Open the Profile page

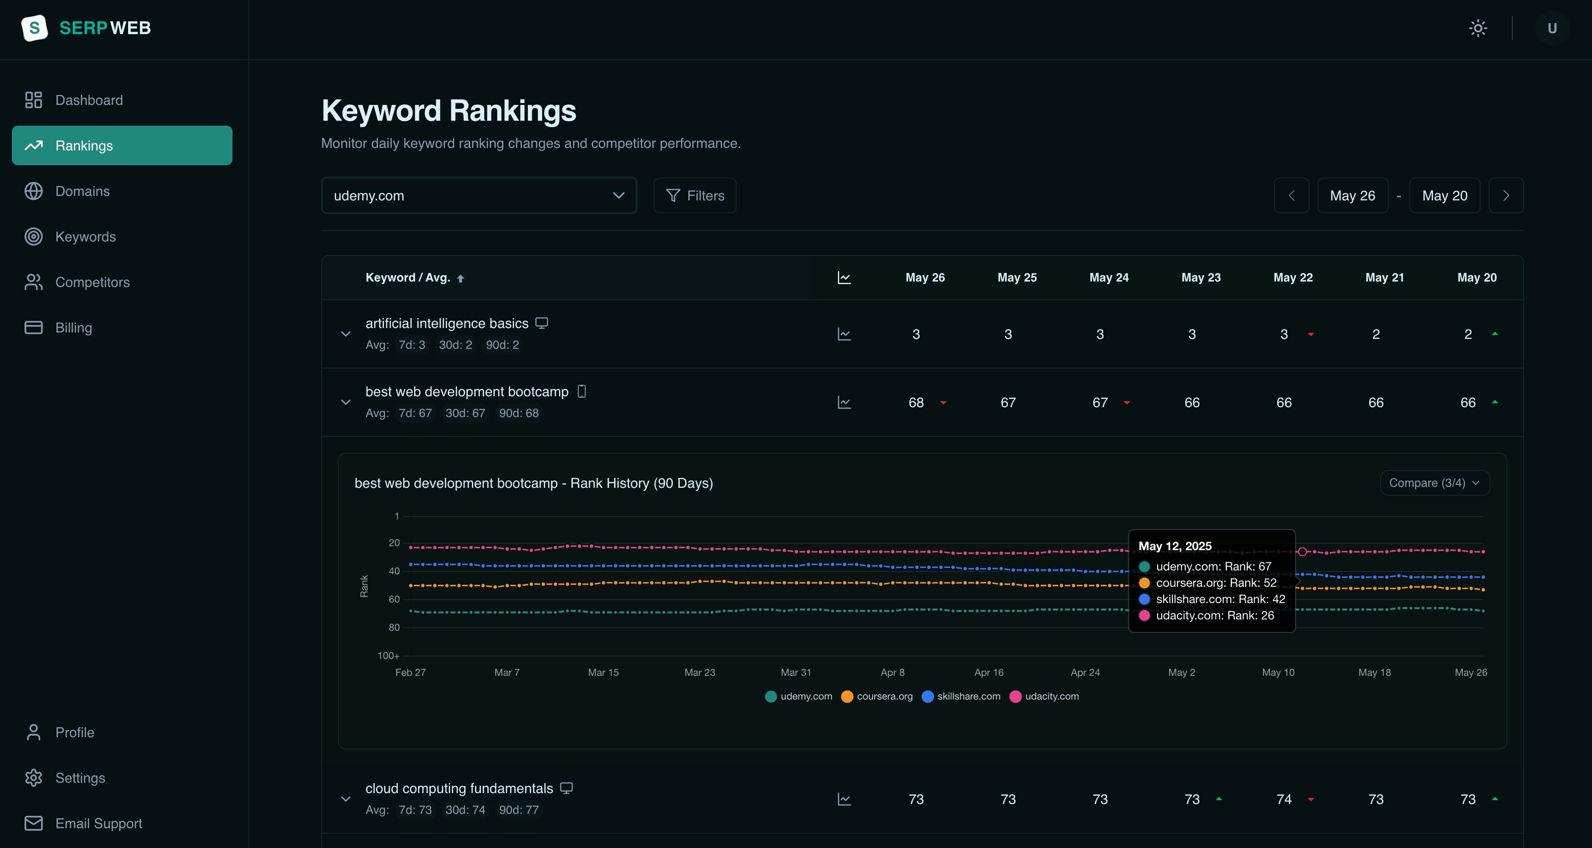(x=122, y=732)
